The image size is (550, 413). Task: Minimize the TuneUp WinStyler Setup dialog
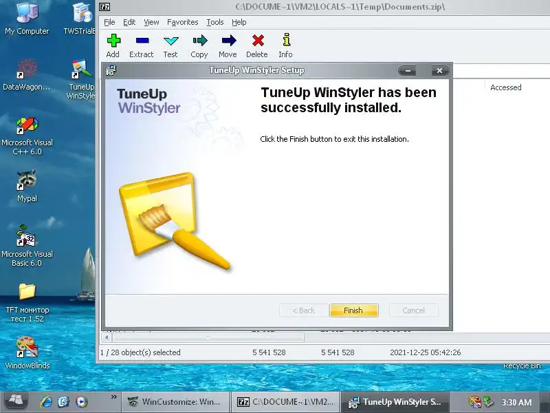pos(408,71)
